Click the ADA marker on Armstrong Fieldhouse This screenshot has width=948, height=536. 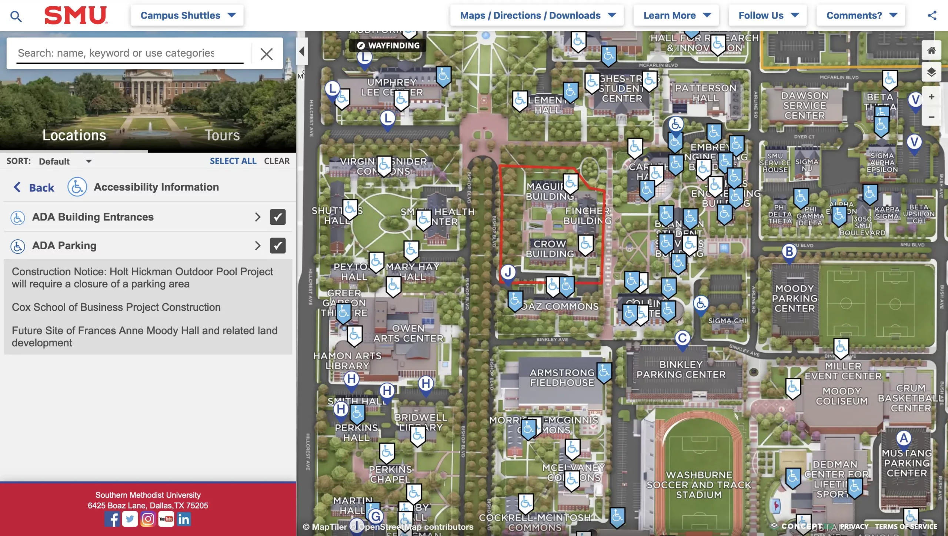pos(604,373)
